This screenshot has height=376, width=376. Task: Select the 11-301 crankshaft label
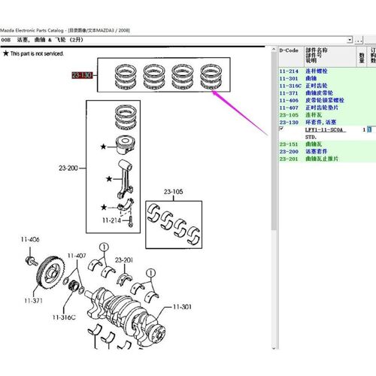pyautogui.click(x=182, y=307)
